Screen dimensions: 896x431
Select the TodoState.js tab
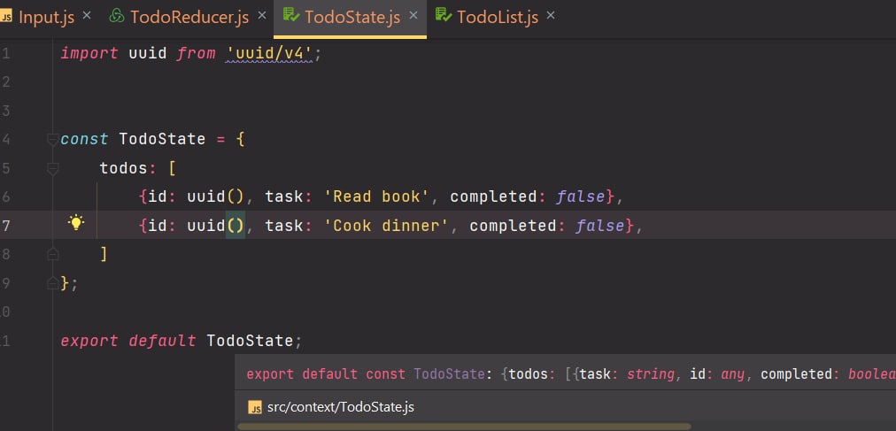click(x=352, y=17)
